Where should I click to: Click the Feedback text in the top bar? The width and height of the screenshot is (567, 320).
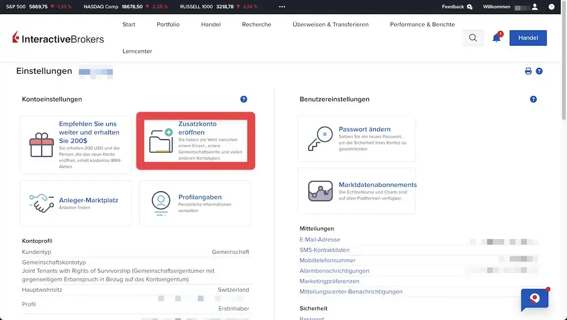click(452, 7)
